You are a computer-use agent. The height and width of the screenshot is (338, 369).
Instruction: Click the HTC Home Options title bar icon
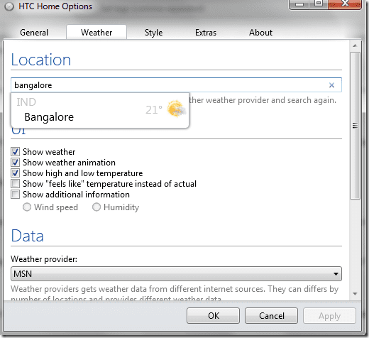pyautogui.click(x=9, y=6)
